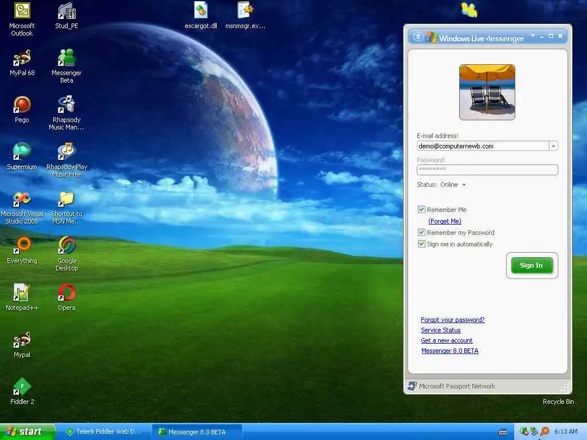
Task: Open the e-mail address dropdown arrow
Action: click(553, 146)
